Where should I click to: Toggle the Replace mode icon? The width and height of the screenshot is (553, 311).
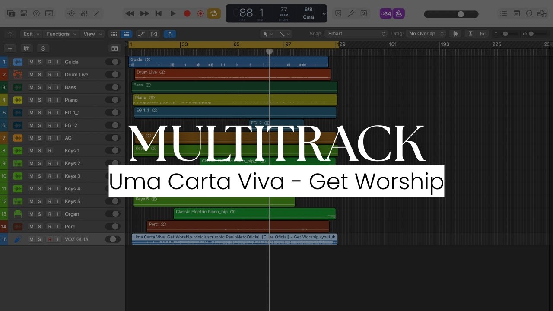pyautogui.click(x=338, y=13)
